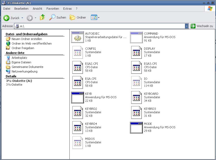Click the Windows flag logo
The height and width of the screenshot is (160, 216).
[210, 9]
